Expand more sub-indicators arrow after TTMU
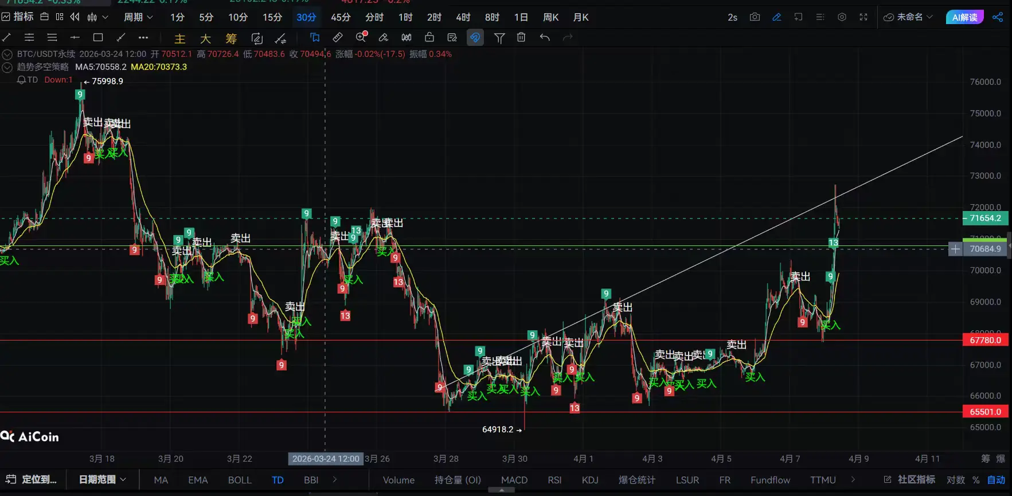The height and width of the screenshot is (496, 1012). point(853,479)
